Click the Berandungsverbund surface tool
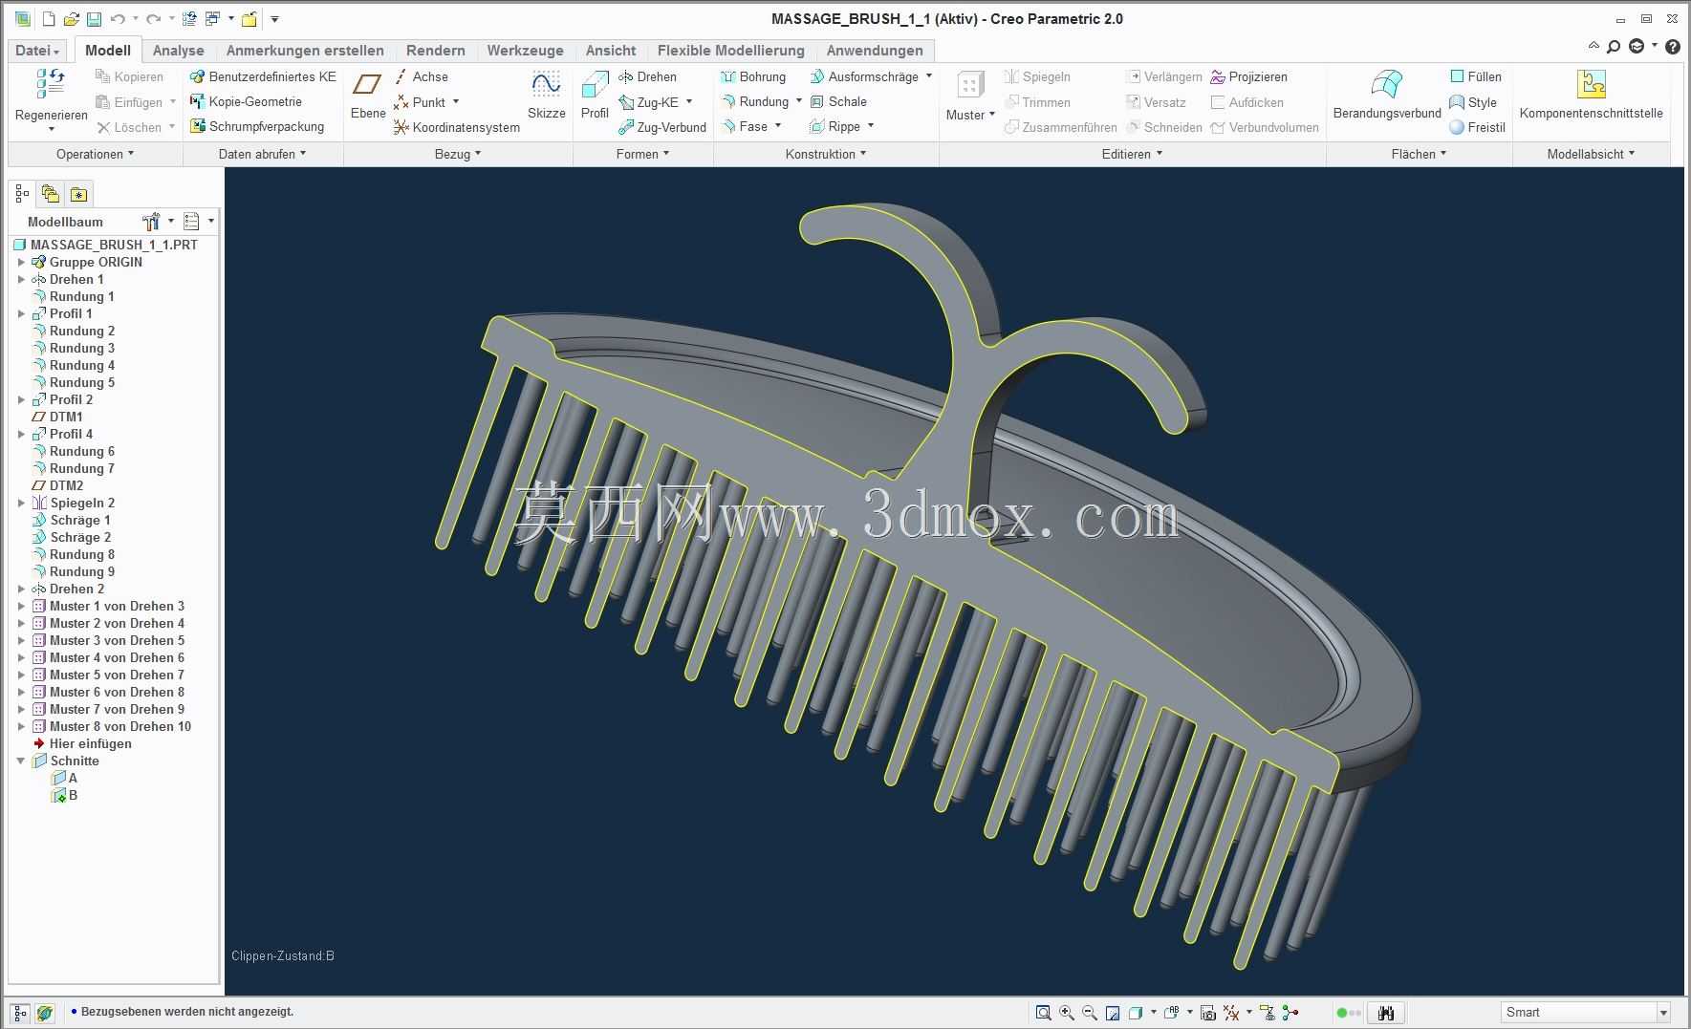The height and width of the screenshot is (1029, 1691). [1387, 96]
